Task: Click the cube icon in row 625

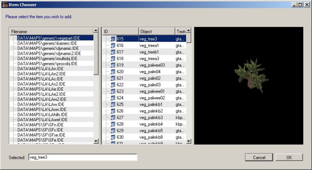Action: click(113, 105)
